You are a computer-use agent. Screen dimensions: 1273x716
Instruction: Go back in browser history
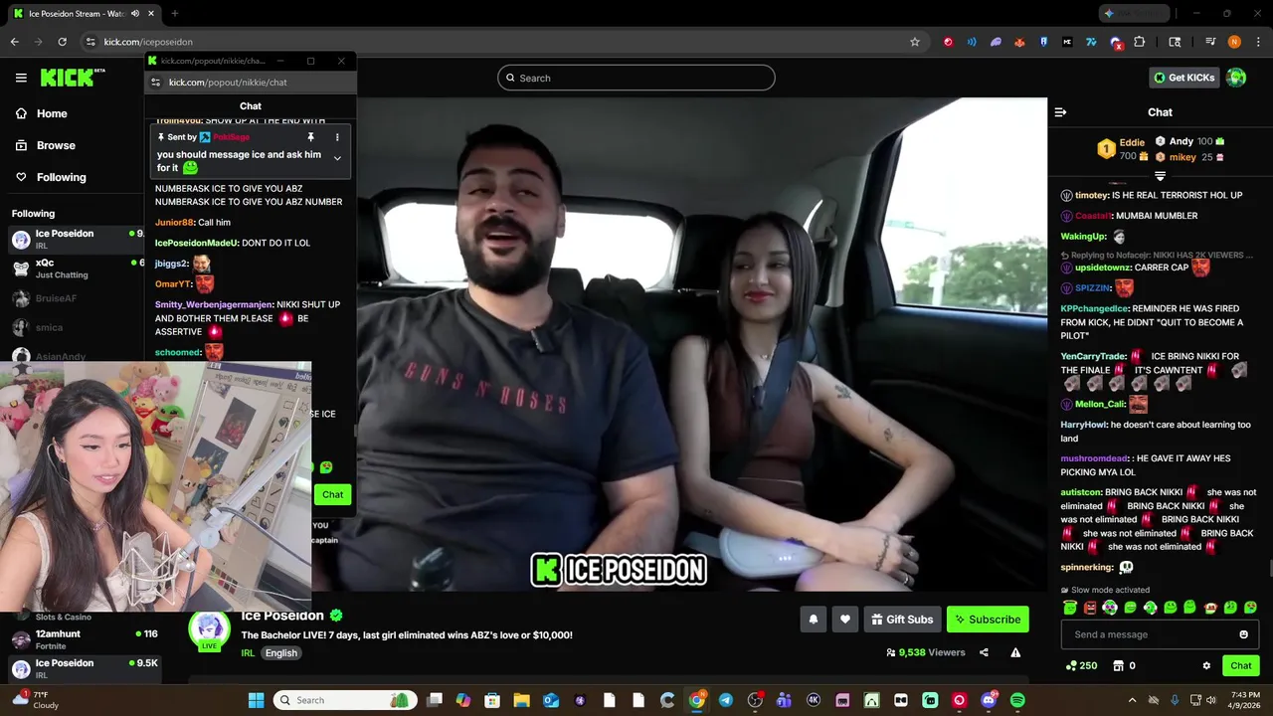[x=14, y=42]
